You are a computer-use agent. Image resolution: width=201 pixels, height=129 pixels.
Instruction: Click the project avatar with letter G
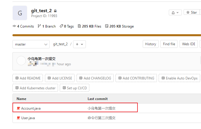pyautogui.click(x=20, y=13)
